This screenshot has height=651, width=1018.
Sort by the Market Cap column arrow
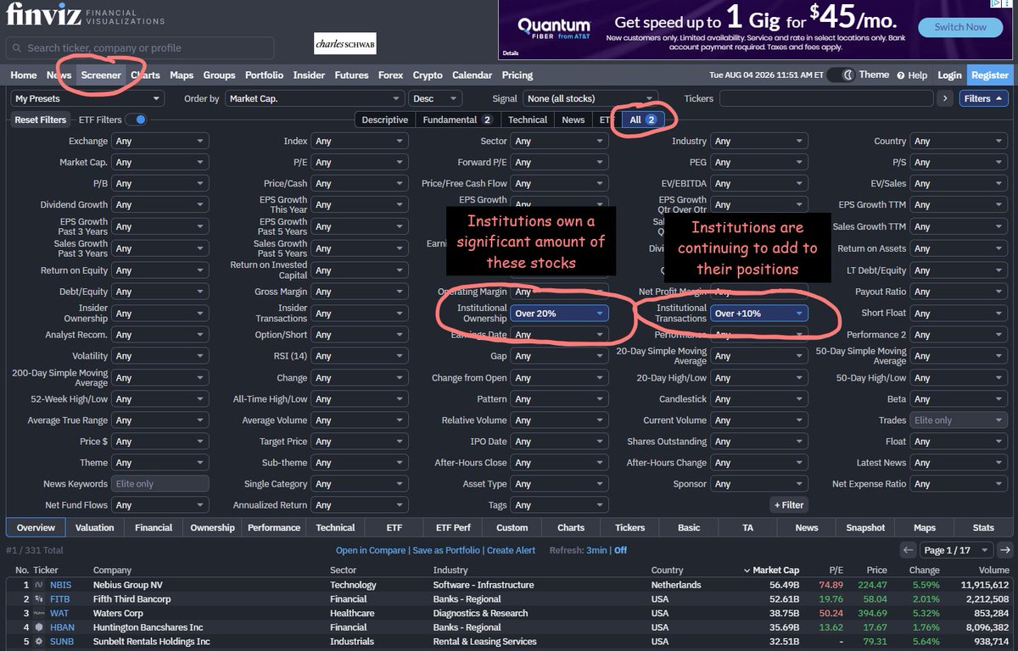tap(747, 570)
